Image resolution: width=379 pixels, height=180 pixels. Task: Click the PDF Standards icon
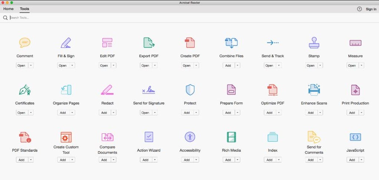[25, 137]
